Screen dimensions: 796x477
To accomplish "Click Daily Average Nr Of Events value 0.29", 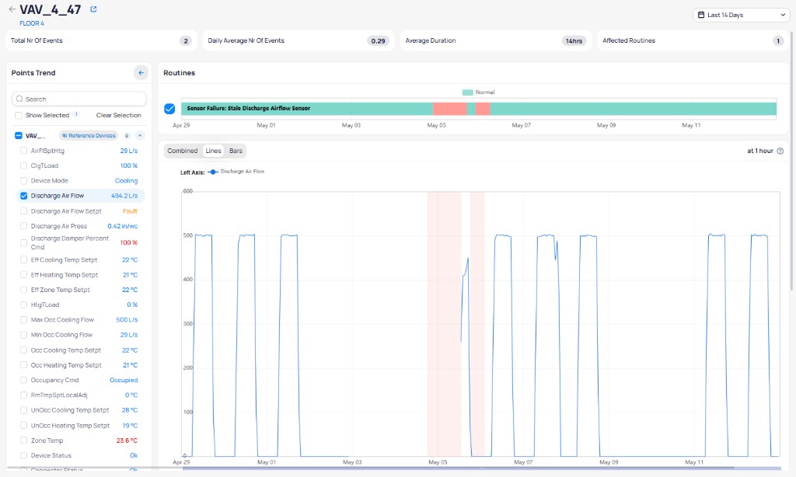I will [x=378, y=41].
